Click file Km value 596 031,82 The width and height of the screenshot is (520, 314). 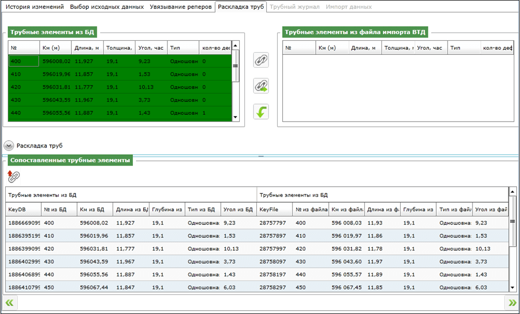[x=346, y=249]
